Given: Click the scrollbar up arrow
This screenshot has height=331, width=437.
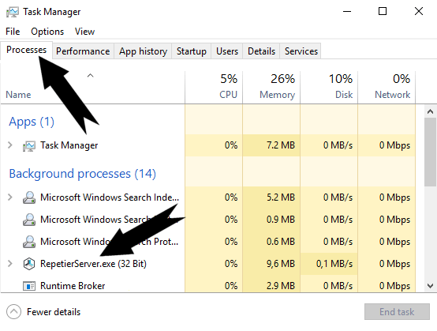Looking at the screenshot, I should pyautogui.click(x=431, y=111).
